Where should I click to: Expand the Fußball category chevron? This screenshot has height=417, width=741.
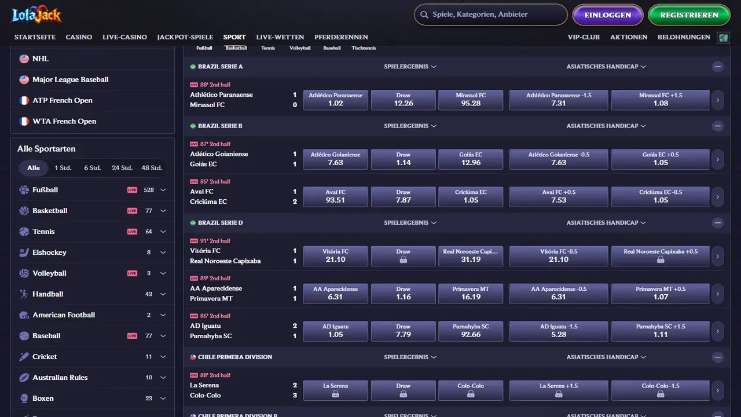163,190
